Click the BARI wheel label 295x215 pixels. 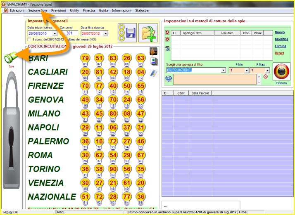pyautogui.click(x=38, y=58)
